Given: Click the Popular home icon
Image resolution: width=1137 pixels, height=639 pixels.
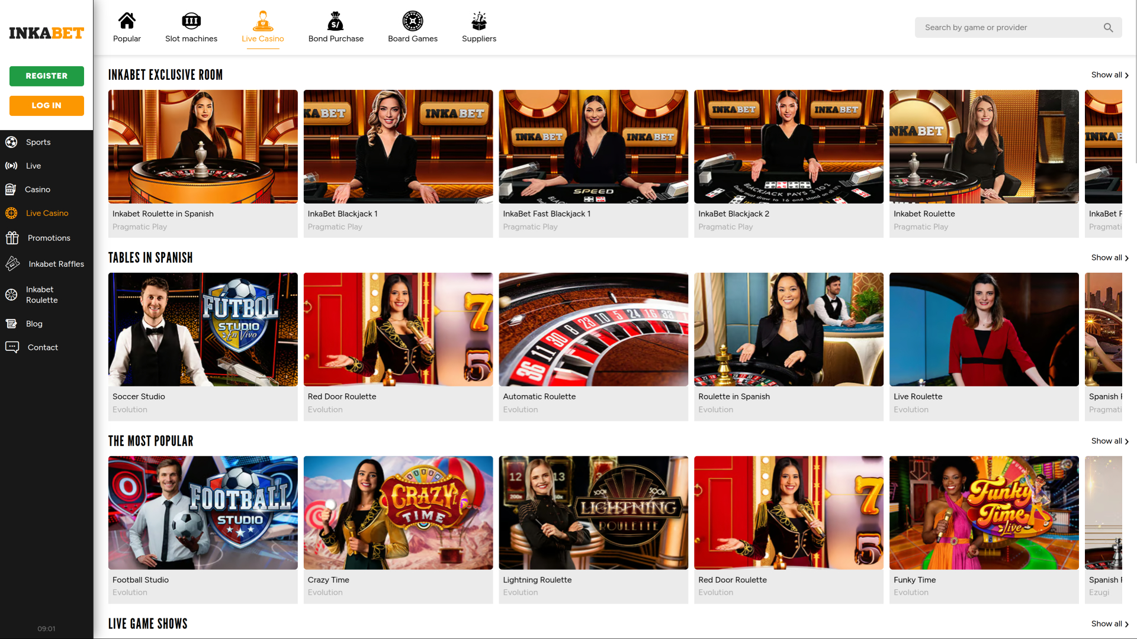Looking at the screenshot, I should (x=127, y=20).
